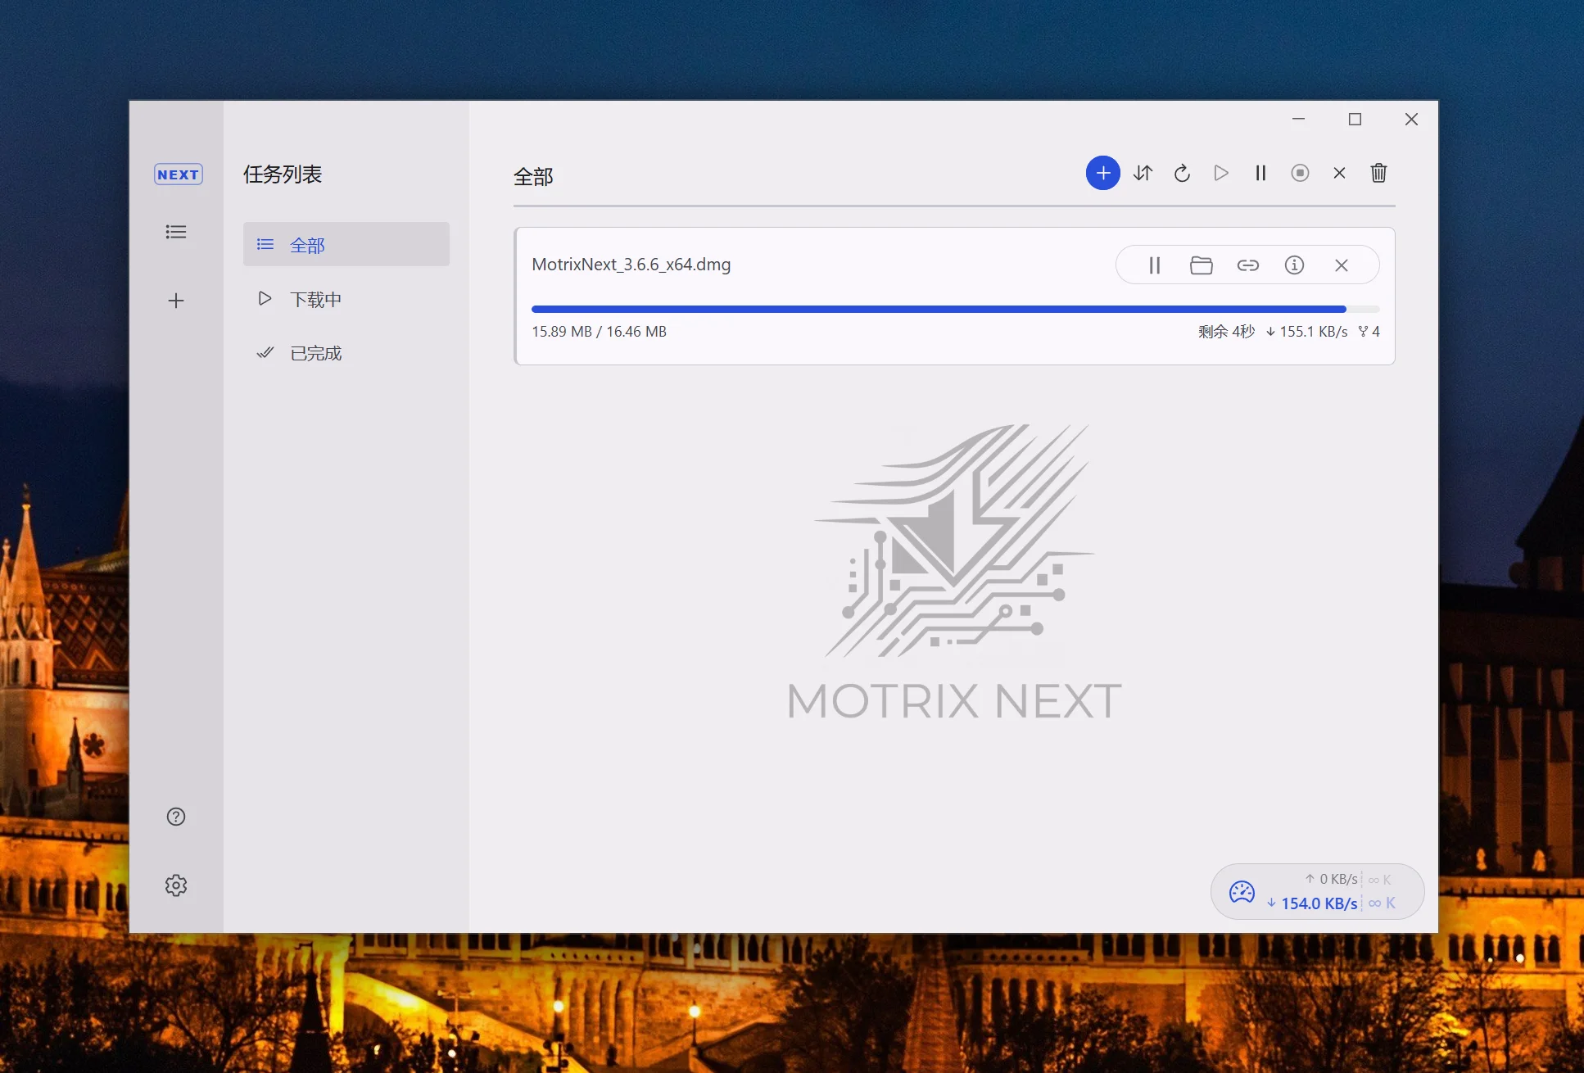The image size is (1584, 1073).
Task: Switch to the 下载中 list
Action: [x=315, y=299]
